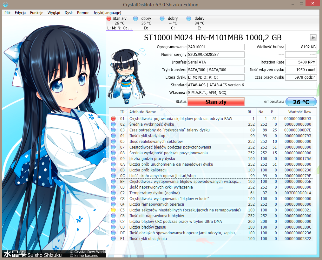Click the Oprogramowanie field 2AR10001
The image size is (322, 260).
point(216,47)
